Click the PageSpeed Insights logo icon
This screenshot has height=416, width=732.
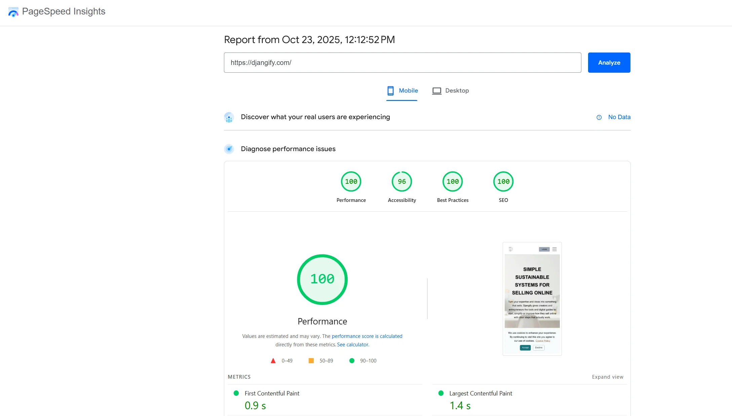(x=13, y=12)
